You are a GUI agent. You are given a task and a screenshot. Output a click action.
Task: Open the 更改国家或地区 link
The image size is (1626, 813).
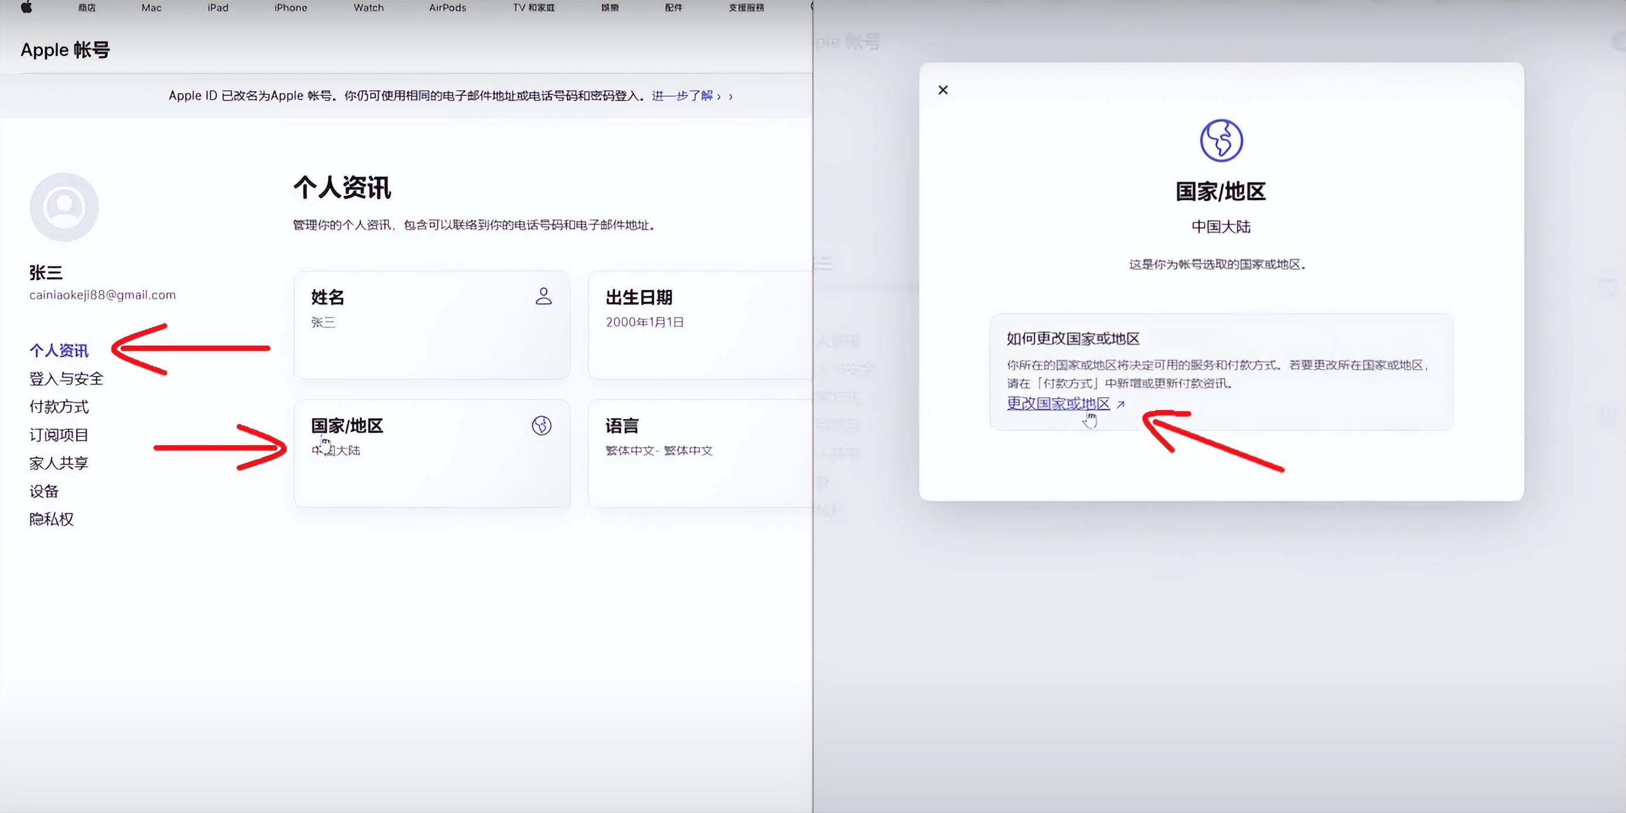tap(1058, 404)
